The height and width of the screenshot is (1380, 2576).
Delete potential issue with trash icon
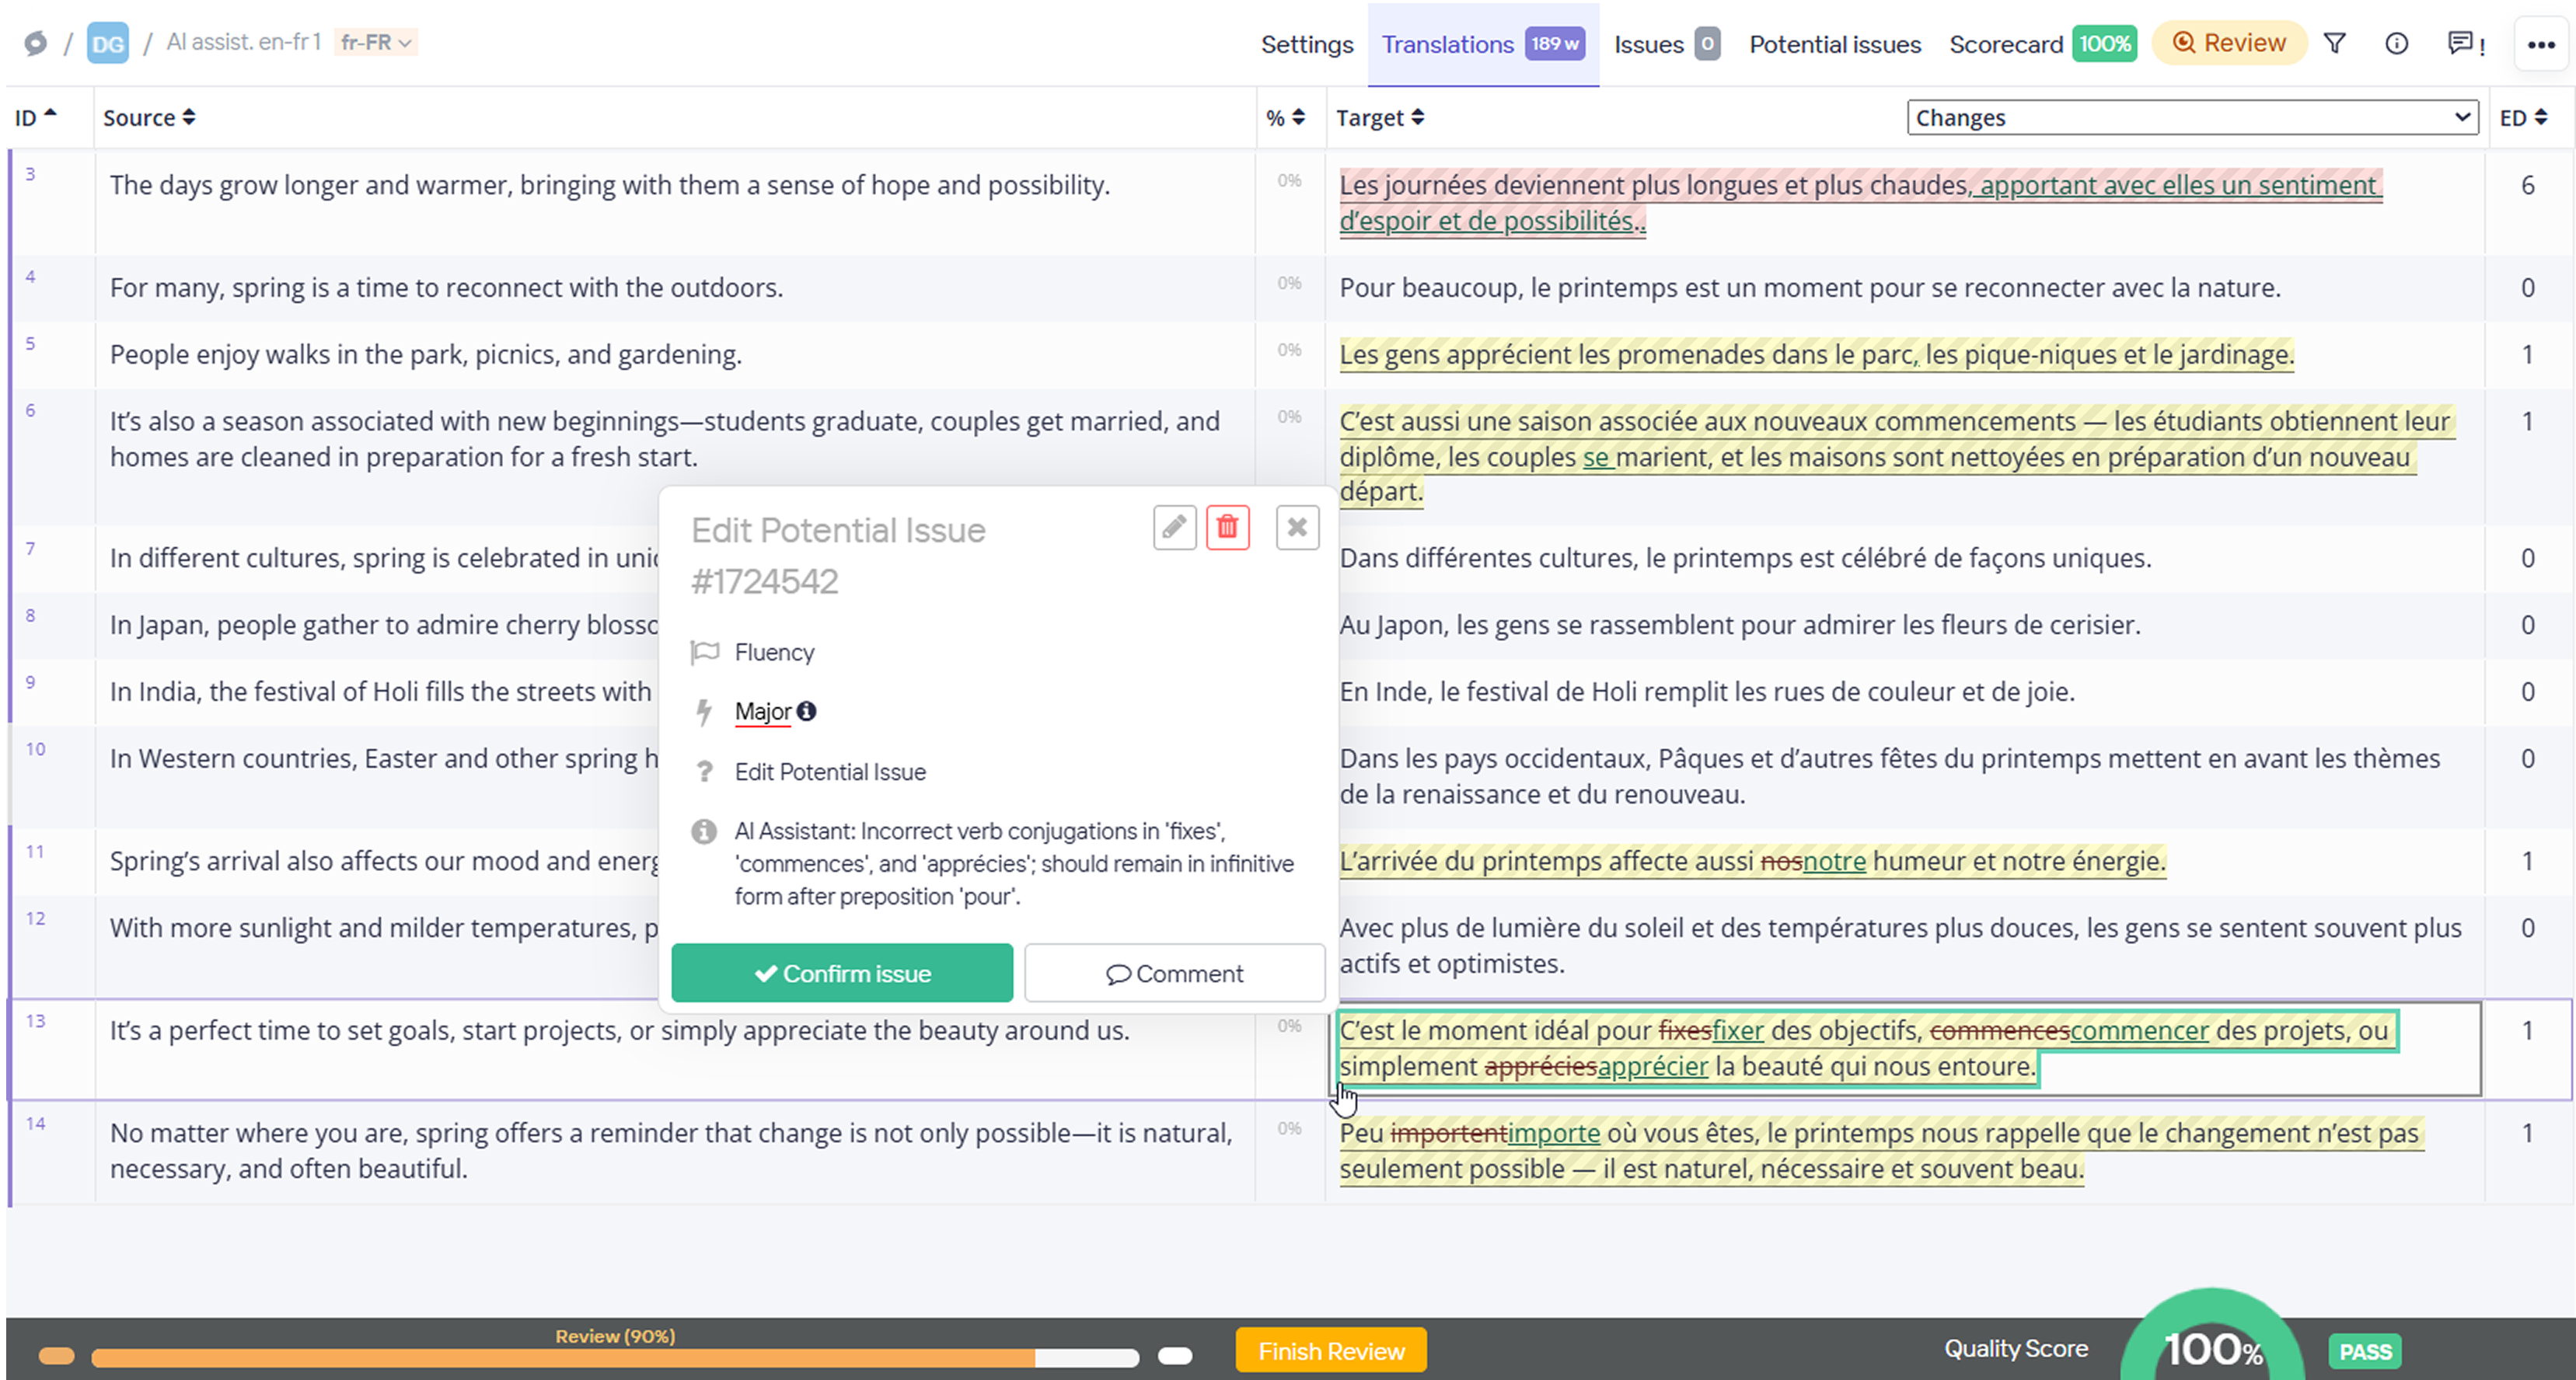coord(1227,527)
